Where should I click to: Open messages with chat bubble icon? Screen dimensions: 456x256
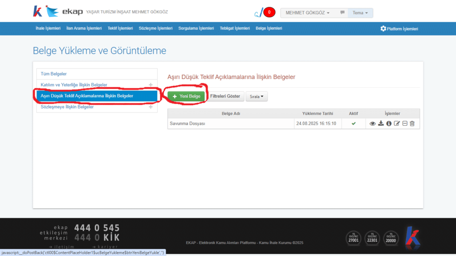341,12
